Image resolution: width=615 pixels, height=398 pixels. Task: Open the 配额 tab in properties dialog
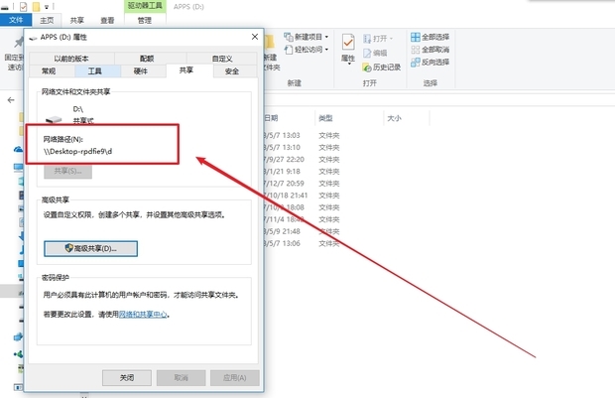click(147, 59)
